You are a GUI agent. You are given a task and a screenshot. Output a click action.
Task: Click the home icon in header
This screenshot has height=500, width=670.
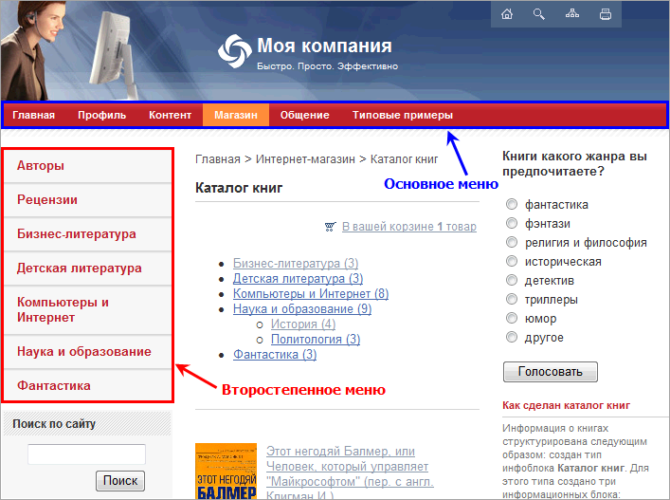point(507,14)
